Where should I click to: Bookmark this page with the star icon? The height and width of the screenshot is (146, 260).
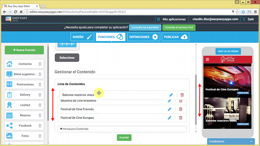click(x=236, y=12)
